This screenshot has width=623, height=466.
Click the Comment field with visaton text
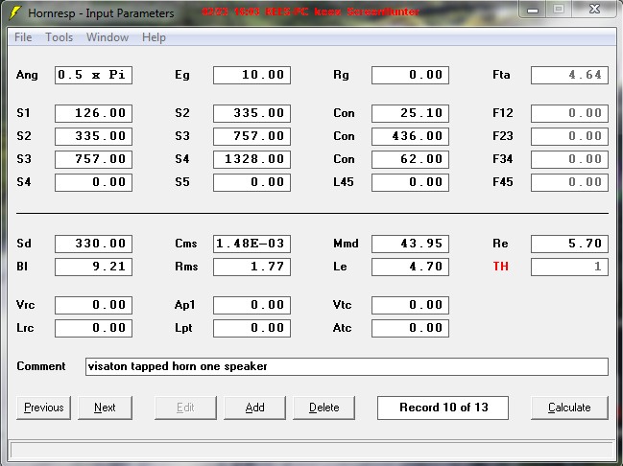(347, 366)
